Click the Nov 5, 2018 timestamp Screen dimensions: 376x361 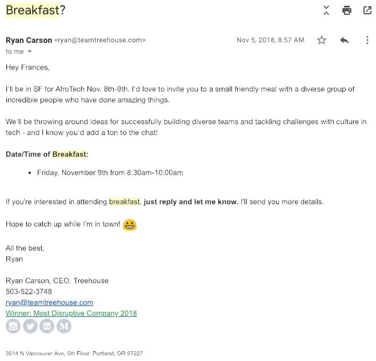click(270, 40)
